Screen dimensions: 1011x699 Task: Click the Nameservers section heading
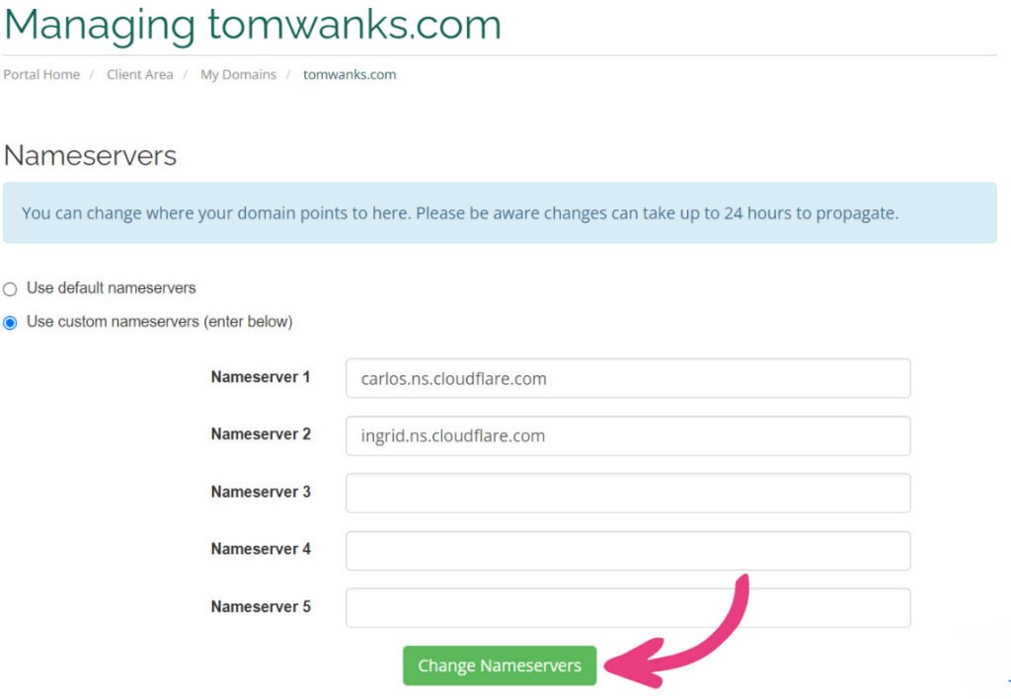(90, 155)
